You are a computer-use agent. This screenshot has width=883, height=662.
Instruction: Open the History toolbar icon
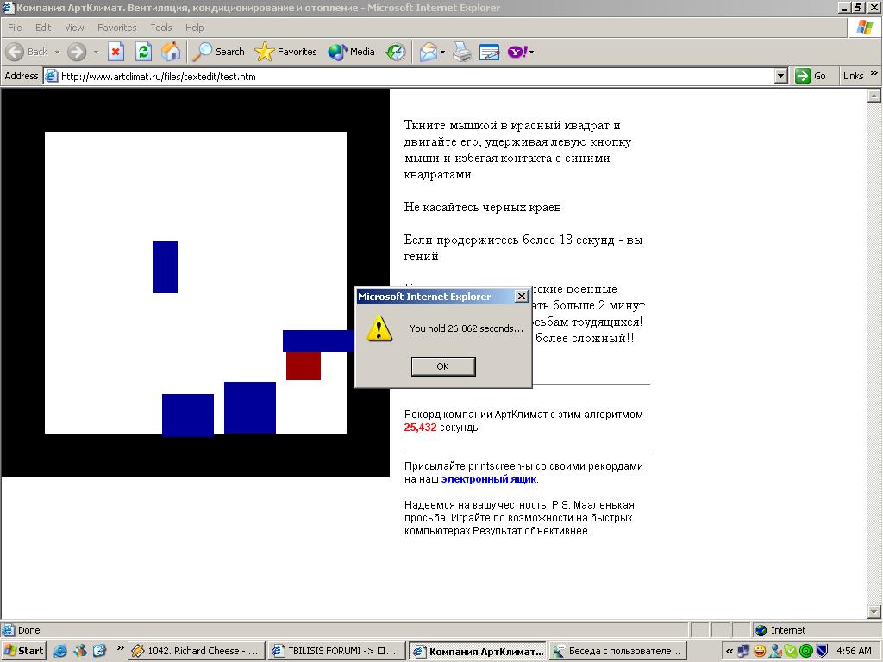coord(395,52)
